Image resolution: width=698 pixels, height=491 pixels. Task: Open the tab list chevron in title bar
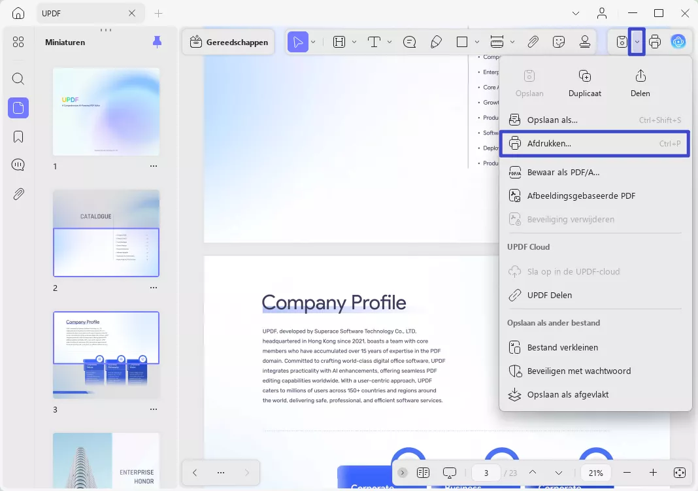(x=576, y=13)
